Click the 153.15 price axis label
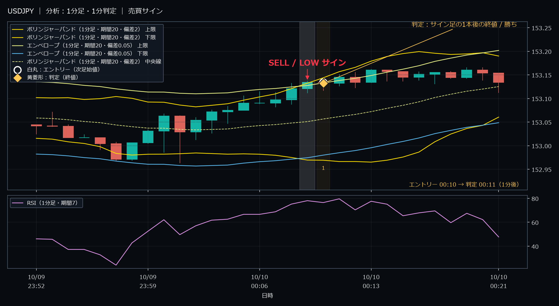The image size is (559, 306). coord(542,75)
